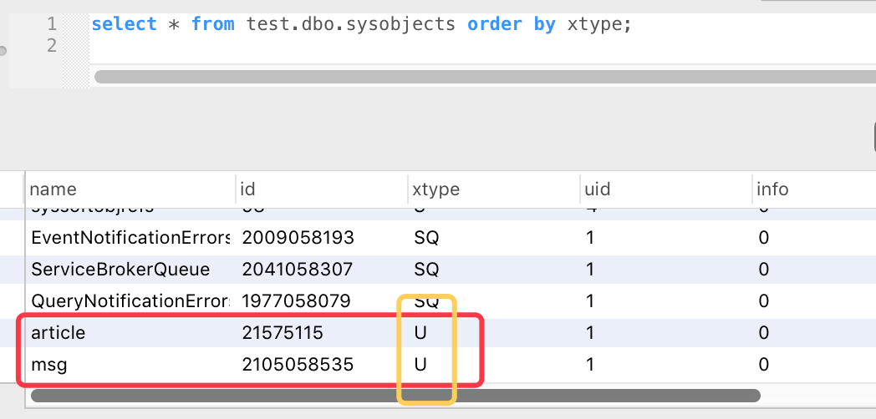Select id value 1977058079
The width and height of the screenshot is (876, 419).
coord(298,300)
